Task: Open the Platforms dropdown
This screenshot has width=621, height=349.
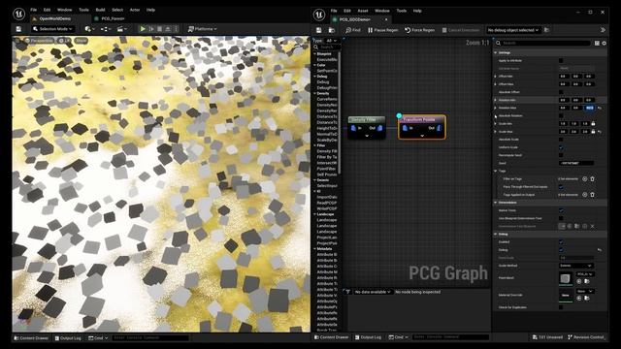Action: 203,29
